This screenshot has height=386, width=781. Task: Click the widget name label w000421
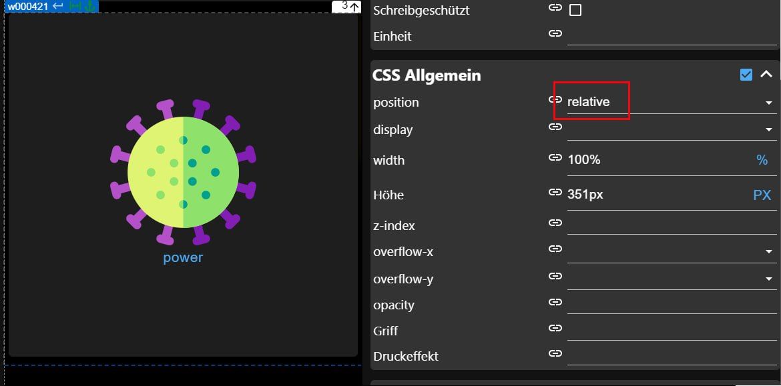(x=28, y=7)
